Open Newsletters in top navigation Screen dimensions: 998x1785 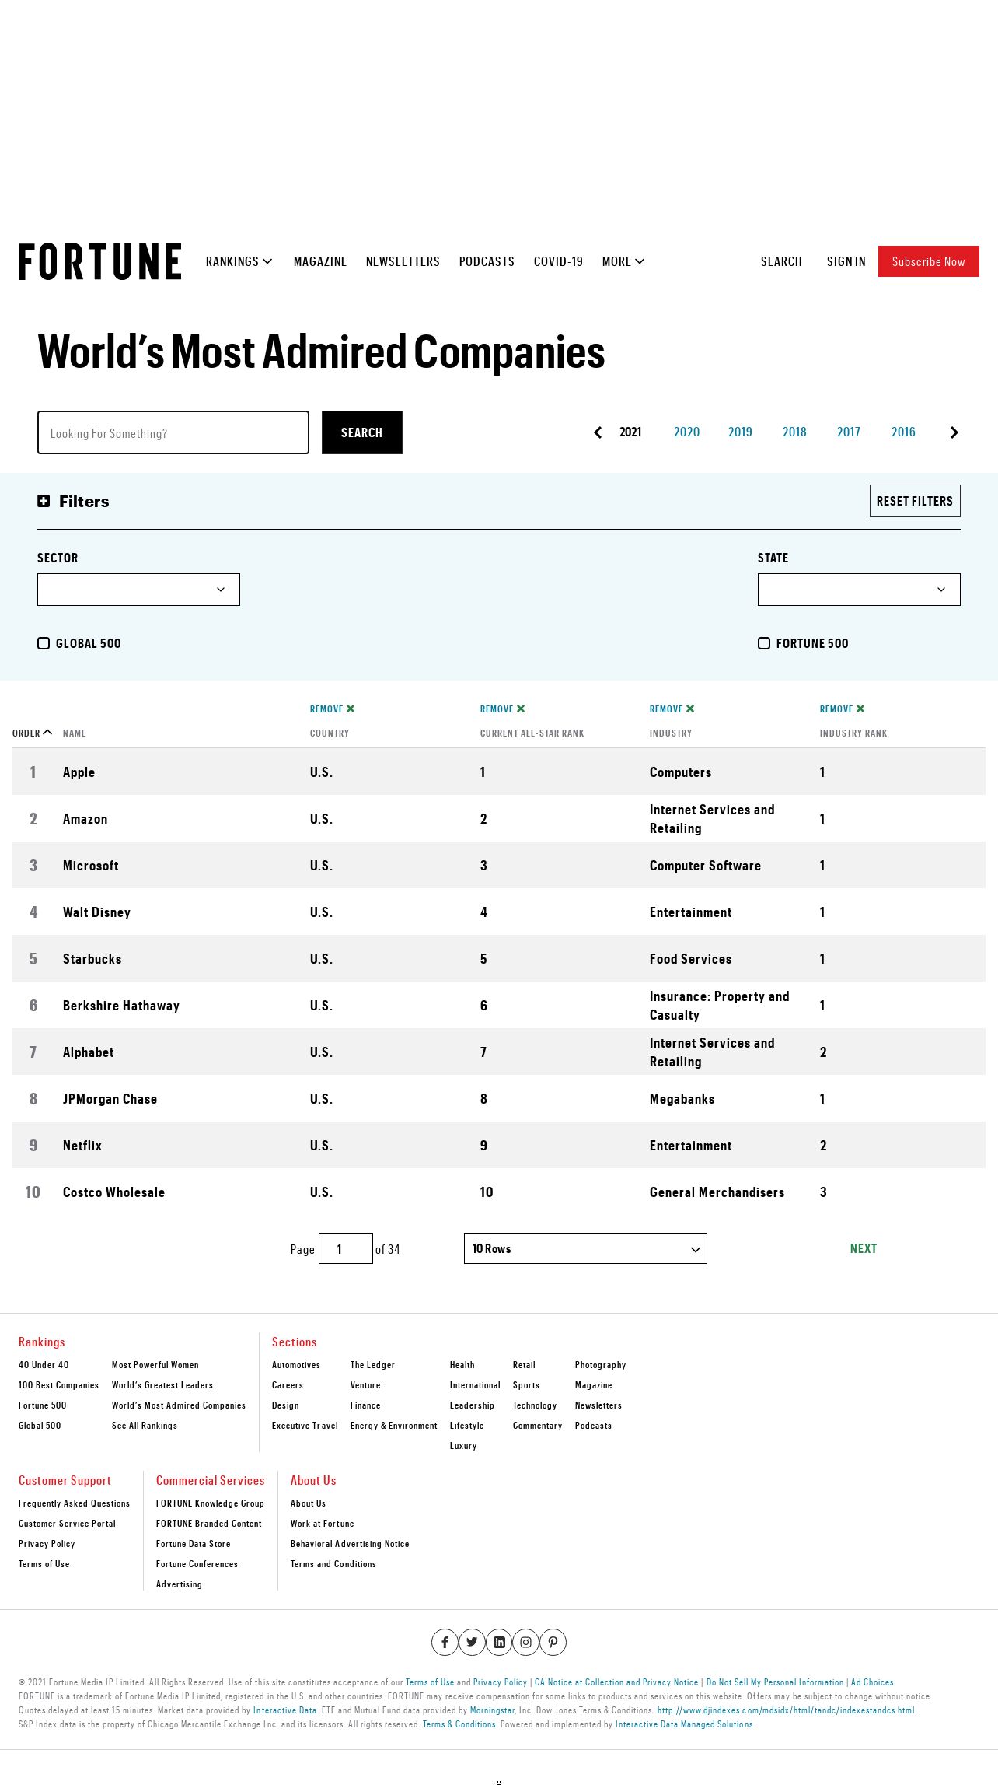pos(403,261)
